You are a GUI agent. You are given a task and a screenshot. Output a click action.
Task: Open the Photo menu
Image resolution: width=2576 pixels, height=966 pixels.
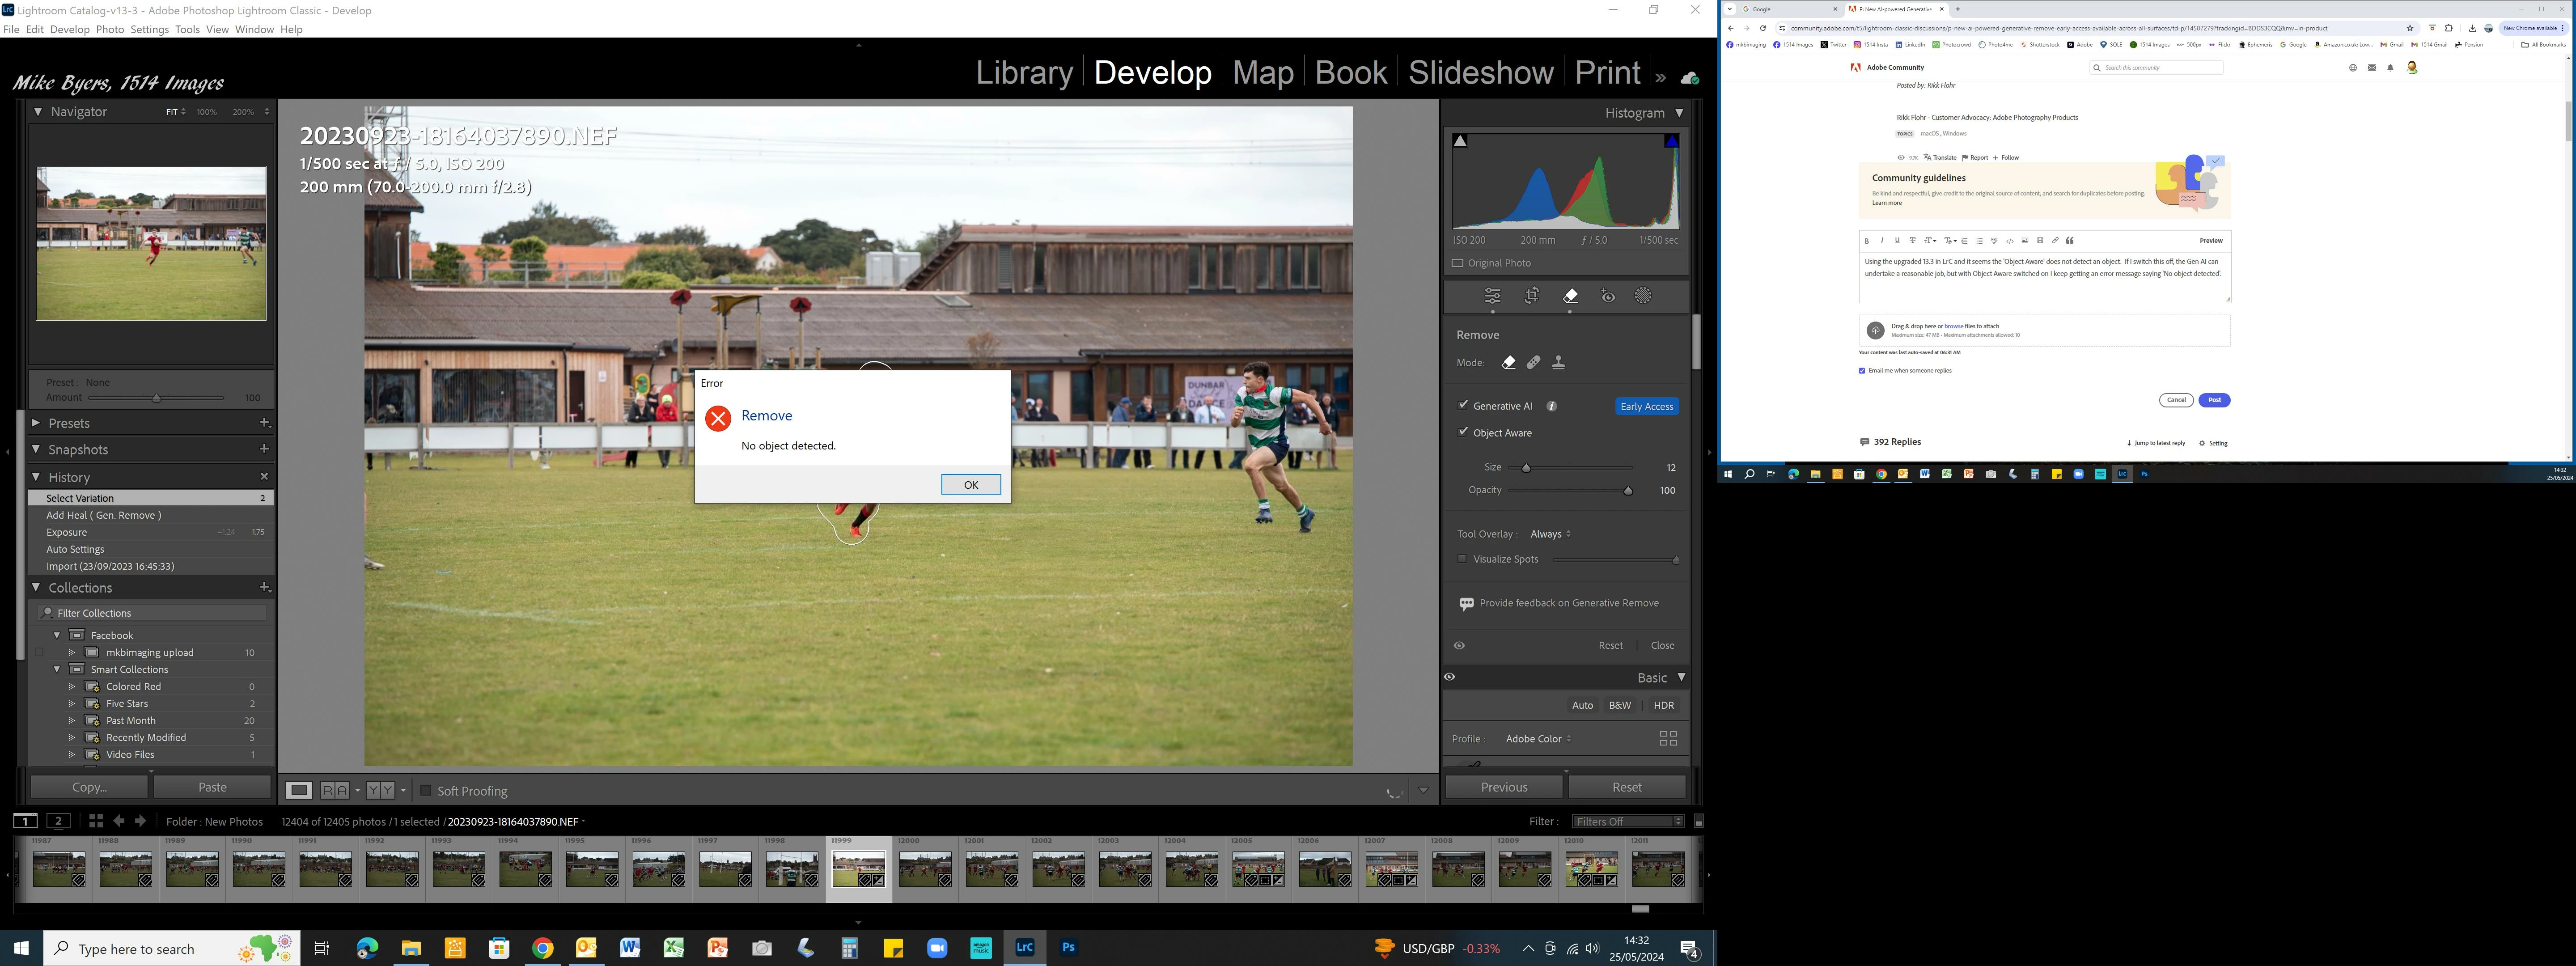tap(109, 29)
